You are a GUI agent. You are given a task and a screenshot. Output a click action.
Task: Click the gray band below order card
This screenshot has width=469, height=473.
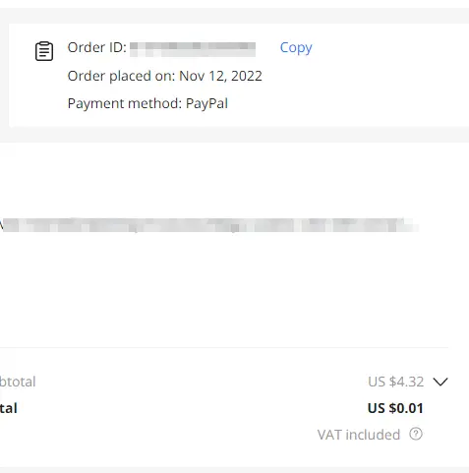[234, 135]
